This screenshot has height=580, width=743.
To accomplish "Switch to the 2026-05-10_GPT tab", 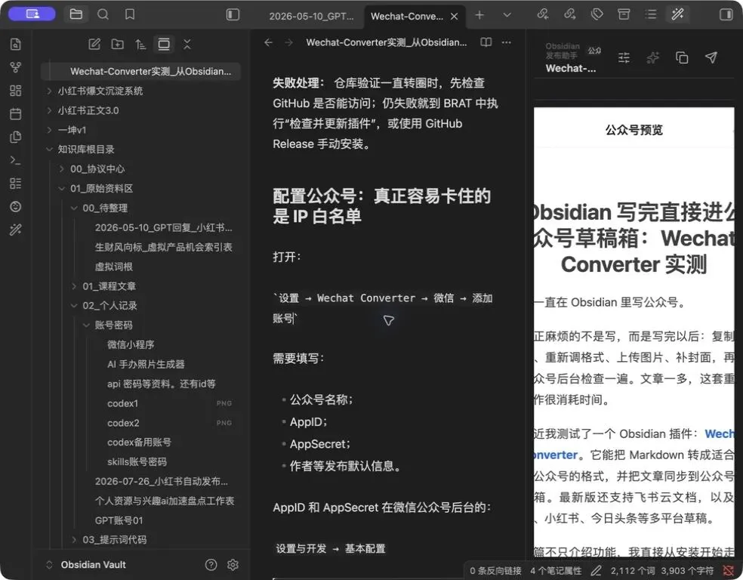I will 311,16.
